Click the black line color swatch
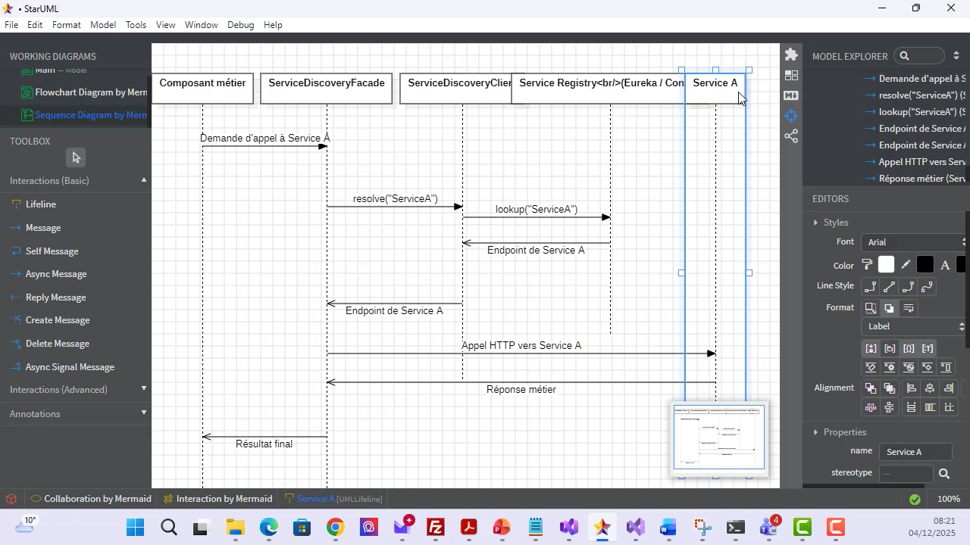Viewport: 970px width, 545px height. tap(925, 264)
